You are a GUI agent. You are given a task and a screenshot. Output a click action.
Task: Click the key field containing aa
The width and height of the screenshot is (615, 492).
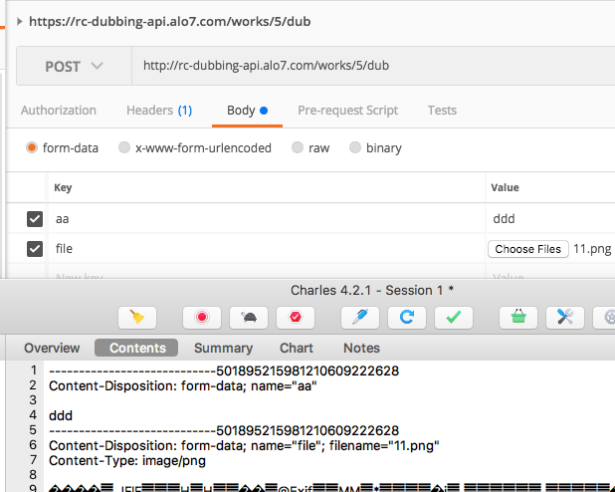coord(267,219)
